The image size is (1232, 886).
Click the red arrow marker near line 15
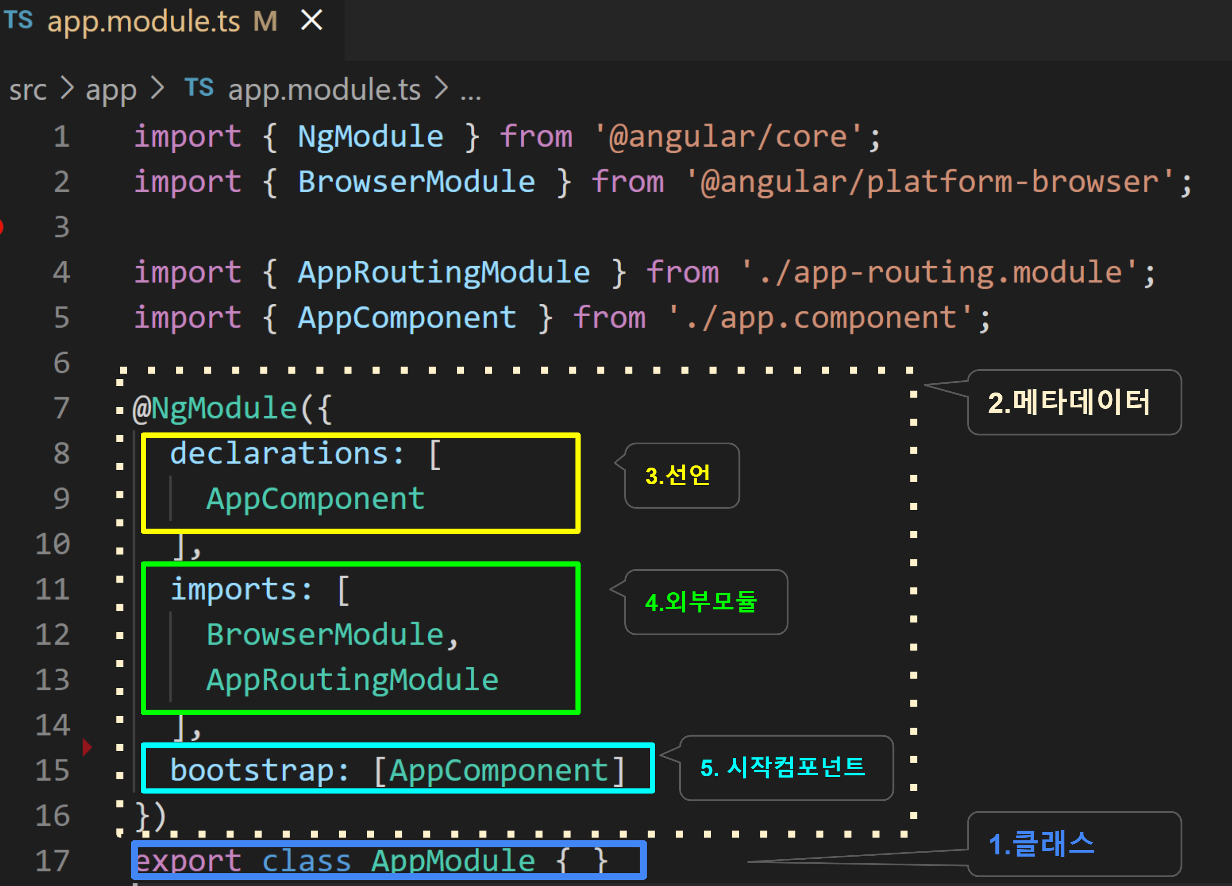86,747
